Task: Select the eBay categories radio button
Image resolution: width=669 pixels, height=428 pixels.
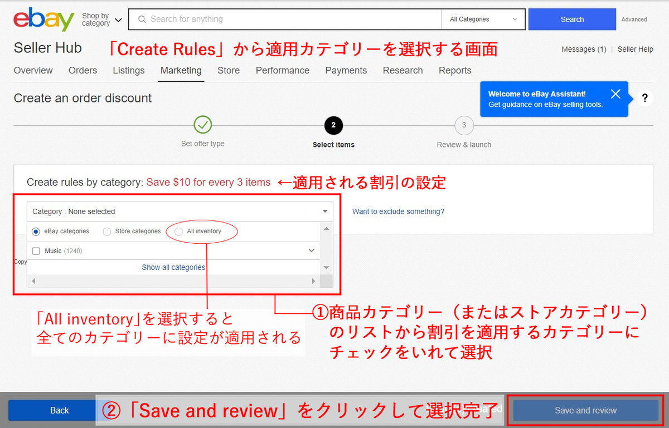Action: click(x=36, y=232)
